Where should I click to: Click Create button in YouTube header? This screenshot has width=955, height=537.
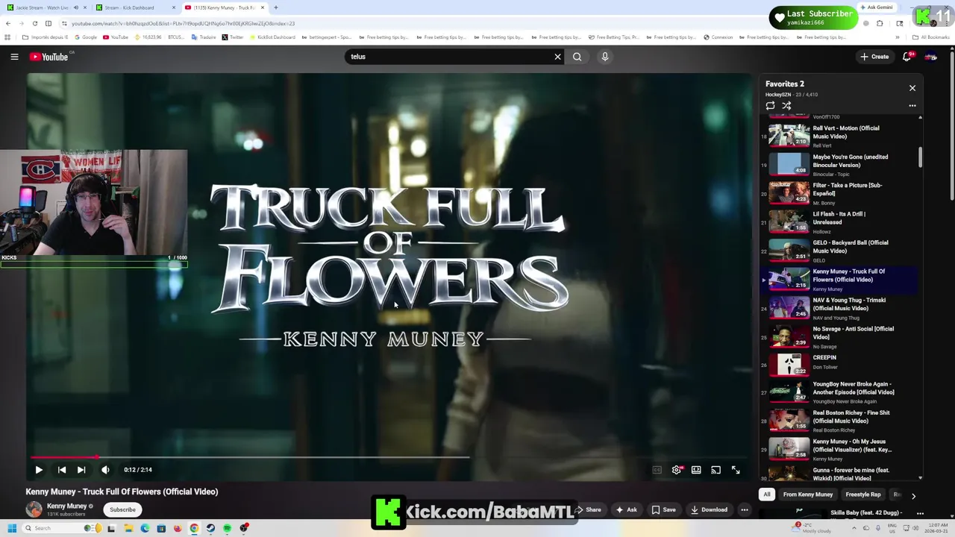(x=874, y=57)
